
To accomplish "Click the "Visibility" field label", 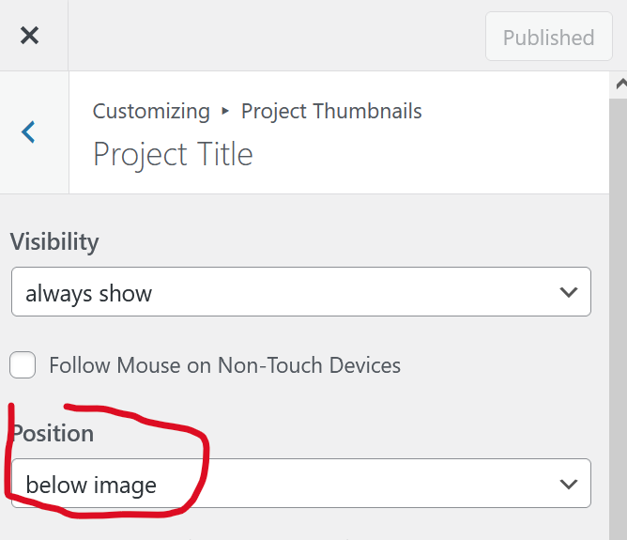I will 54,241.
